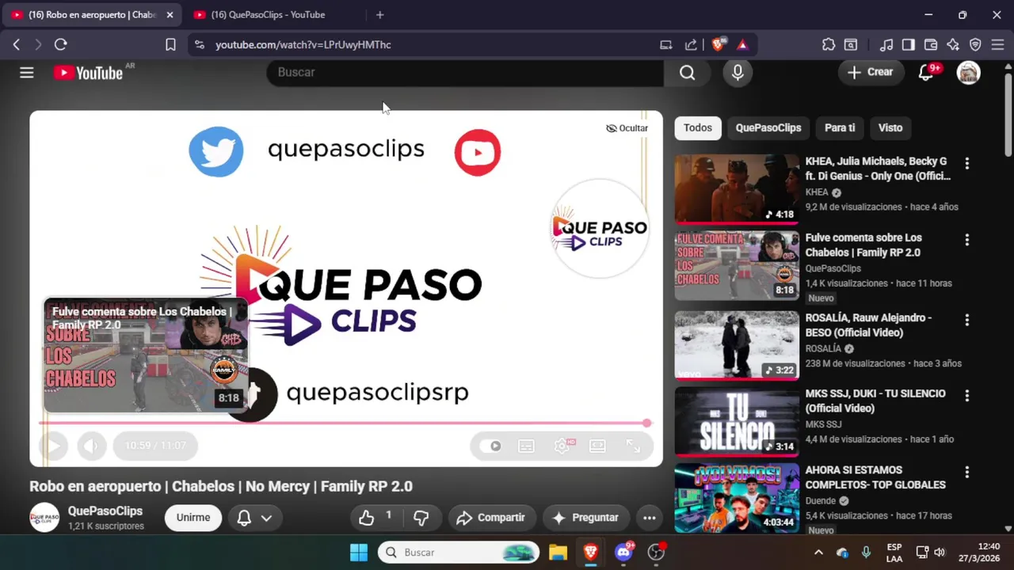Open options for TU SILENCIO video
This screenshot has height=570, width=1014.
tap(966, 396)
